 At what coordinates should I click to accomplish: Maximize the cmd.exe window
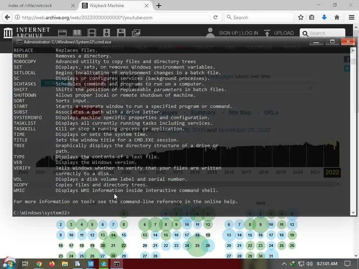point(332,42)
